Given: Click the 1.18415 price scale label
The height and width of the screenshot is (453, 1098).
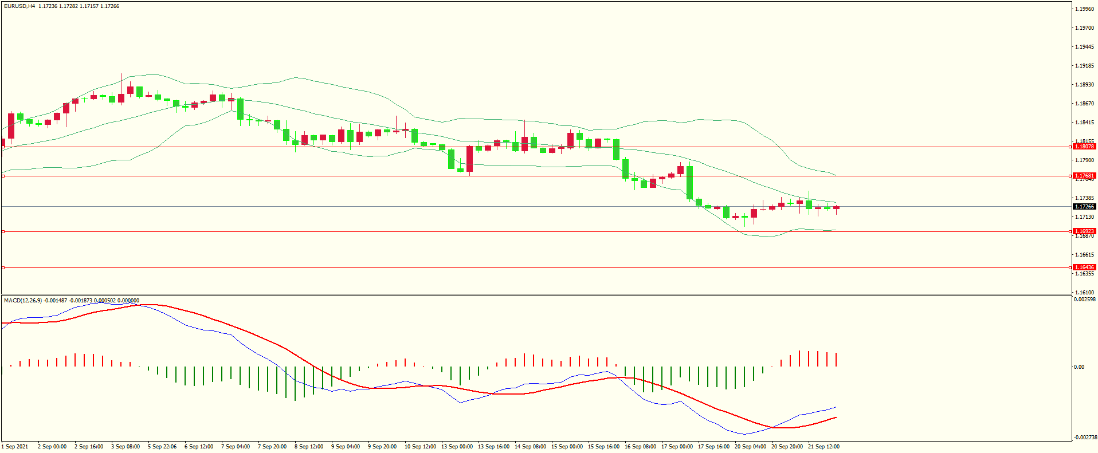Looking at the screenshot, I should 1084,123.
